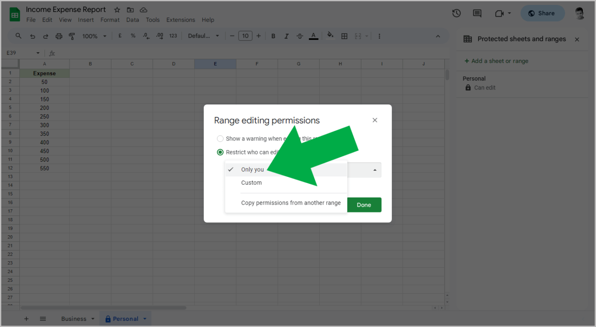
Task: Collapse the permissions dropdown arrow
Action: (x=375, y=170)
